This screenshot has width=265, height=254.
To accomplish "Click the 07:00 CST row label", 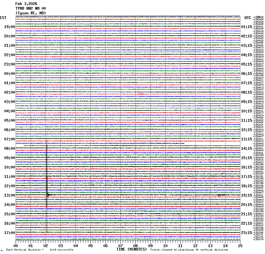I will click(10, 139).
